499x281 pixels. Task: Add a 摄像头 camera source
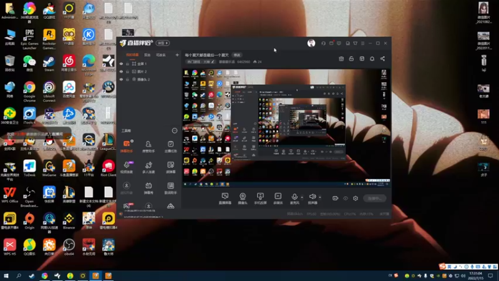click(x=243, y=199)
